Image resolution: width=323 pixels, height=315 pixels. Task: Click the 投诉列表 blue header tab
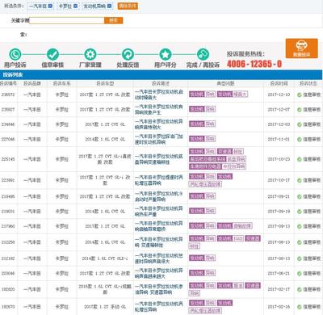click(x=13, y=75)
